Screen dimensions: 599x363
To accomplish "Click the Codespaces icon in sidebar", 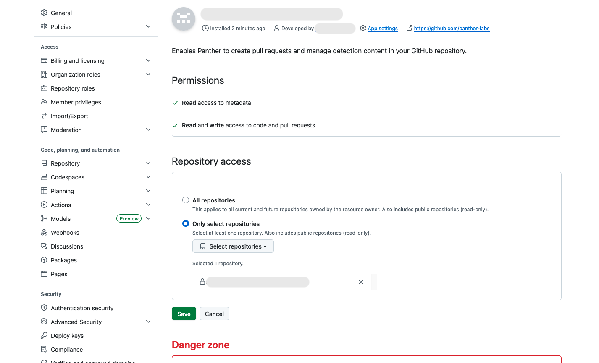I will coord(44,177).
